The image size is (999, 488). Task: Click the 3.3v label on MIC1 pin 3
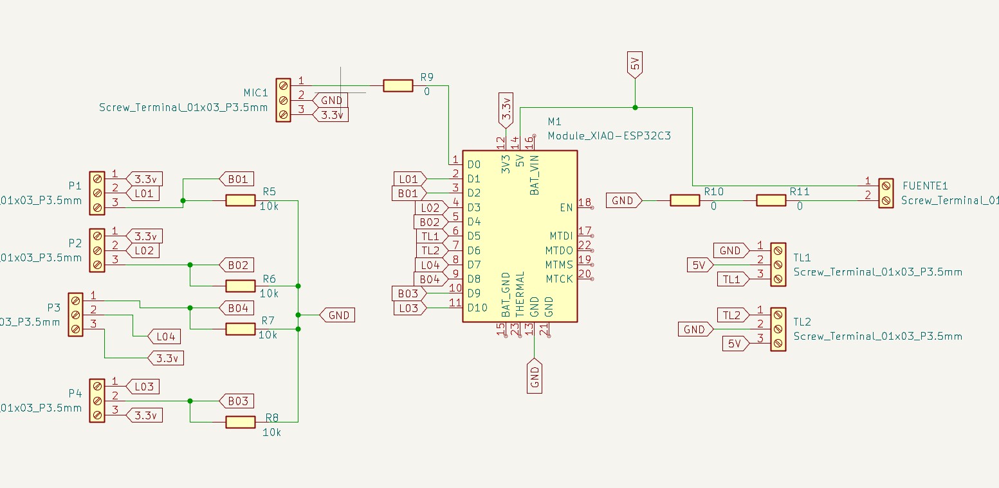[x=331, y=114]
